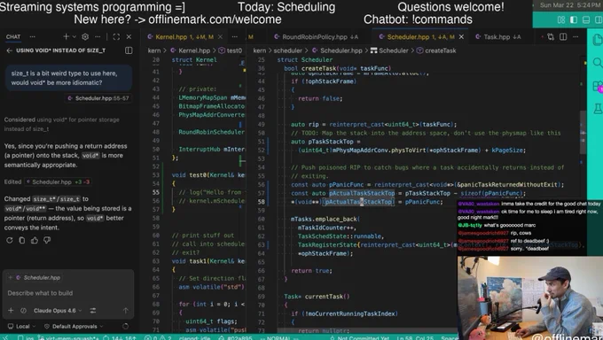The width and height of the screenshot is (603, 340).
Task: Split the editor to the right
Action: [563, 37]
